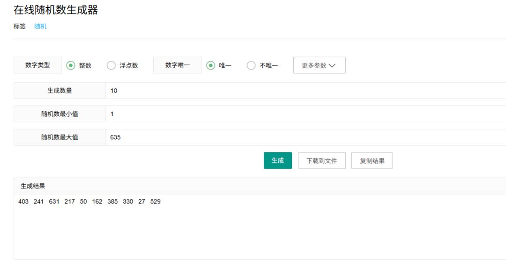Click result number 403

[x=23, y=201]
